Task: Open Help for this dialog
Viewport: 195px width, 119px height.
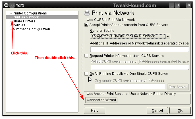Action: tap(94, 110)
